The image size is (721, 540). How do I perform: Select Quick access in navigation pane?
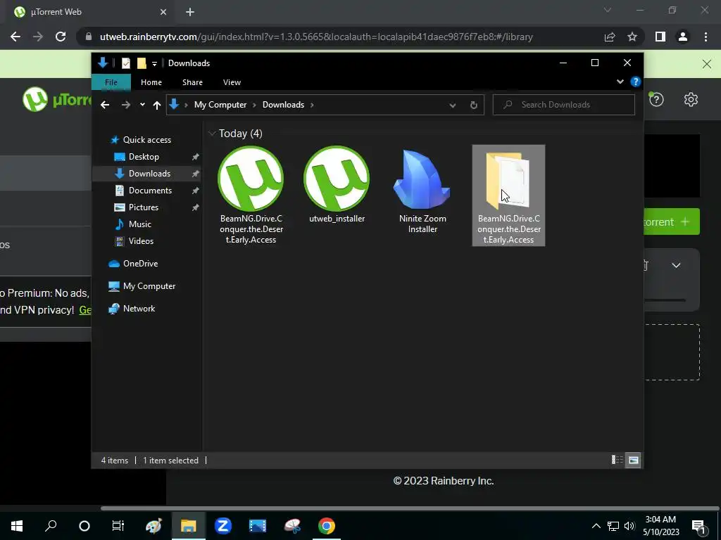tap(141, 140)
